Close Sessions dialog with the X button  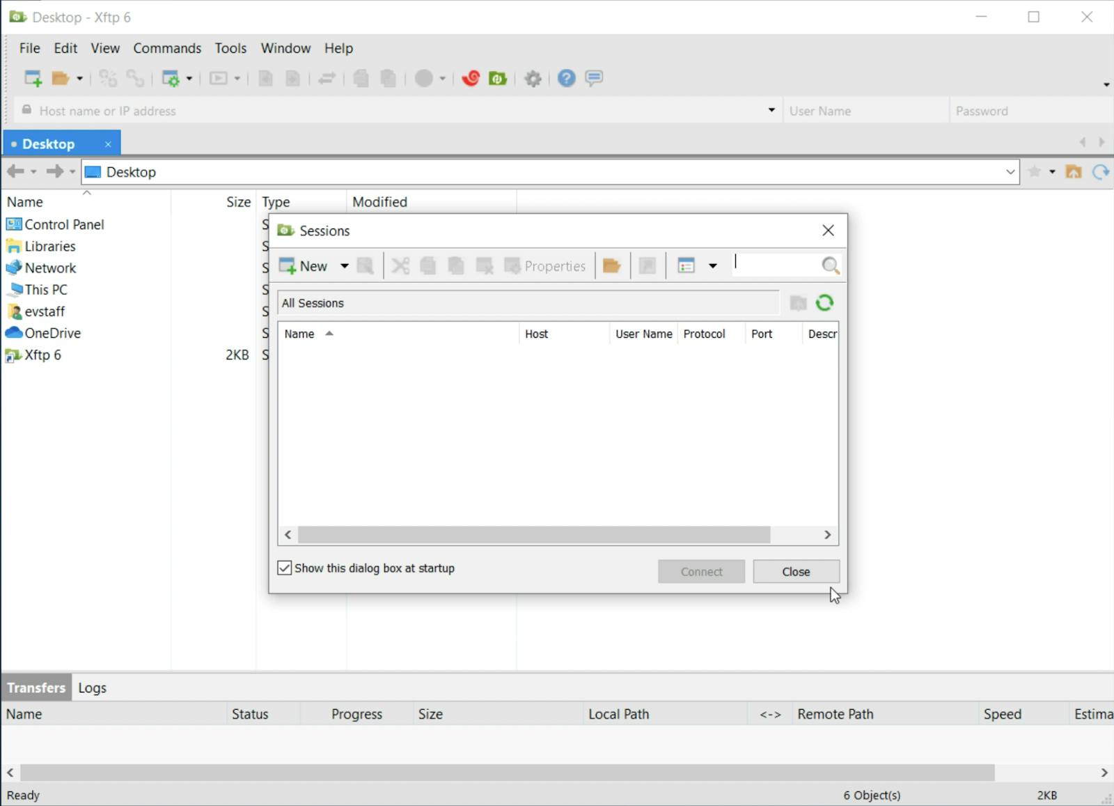point(828,231)
